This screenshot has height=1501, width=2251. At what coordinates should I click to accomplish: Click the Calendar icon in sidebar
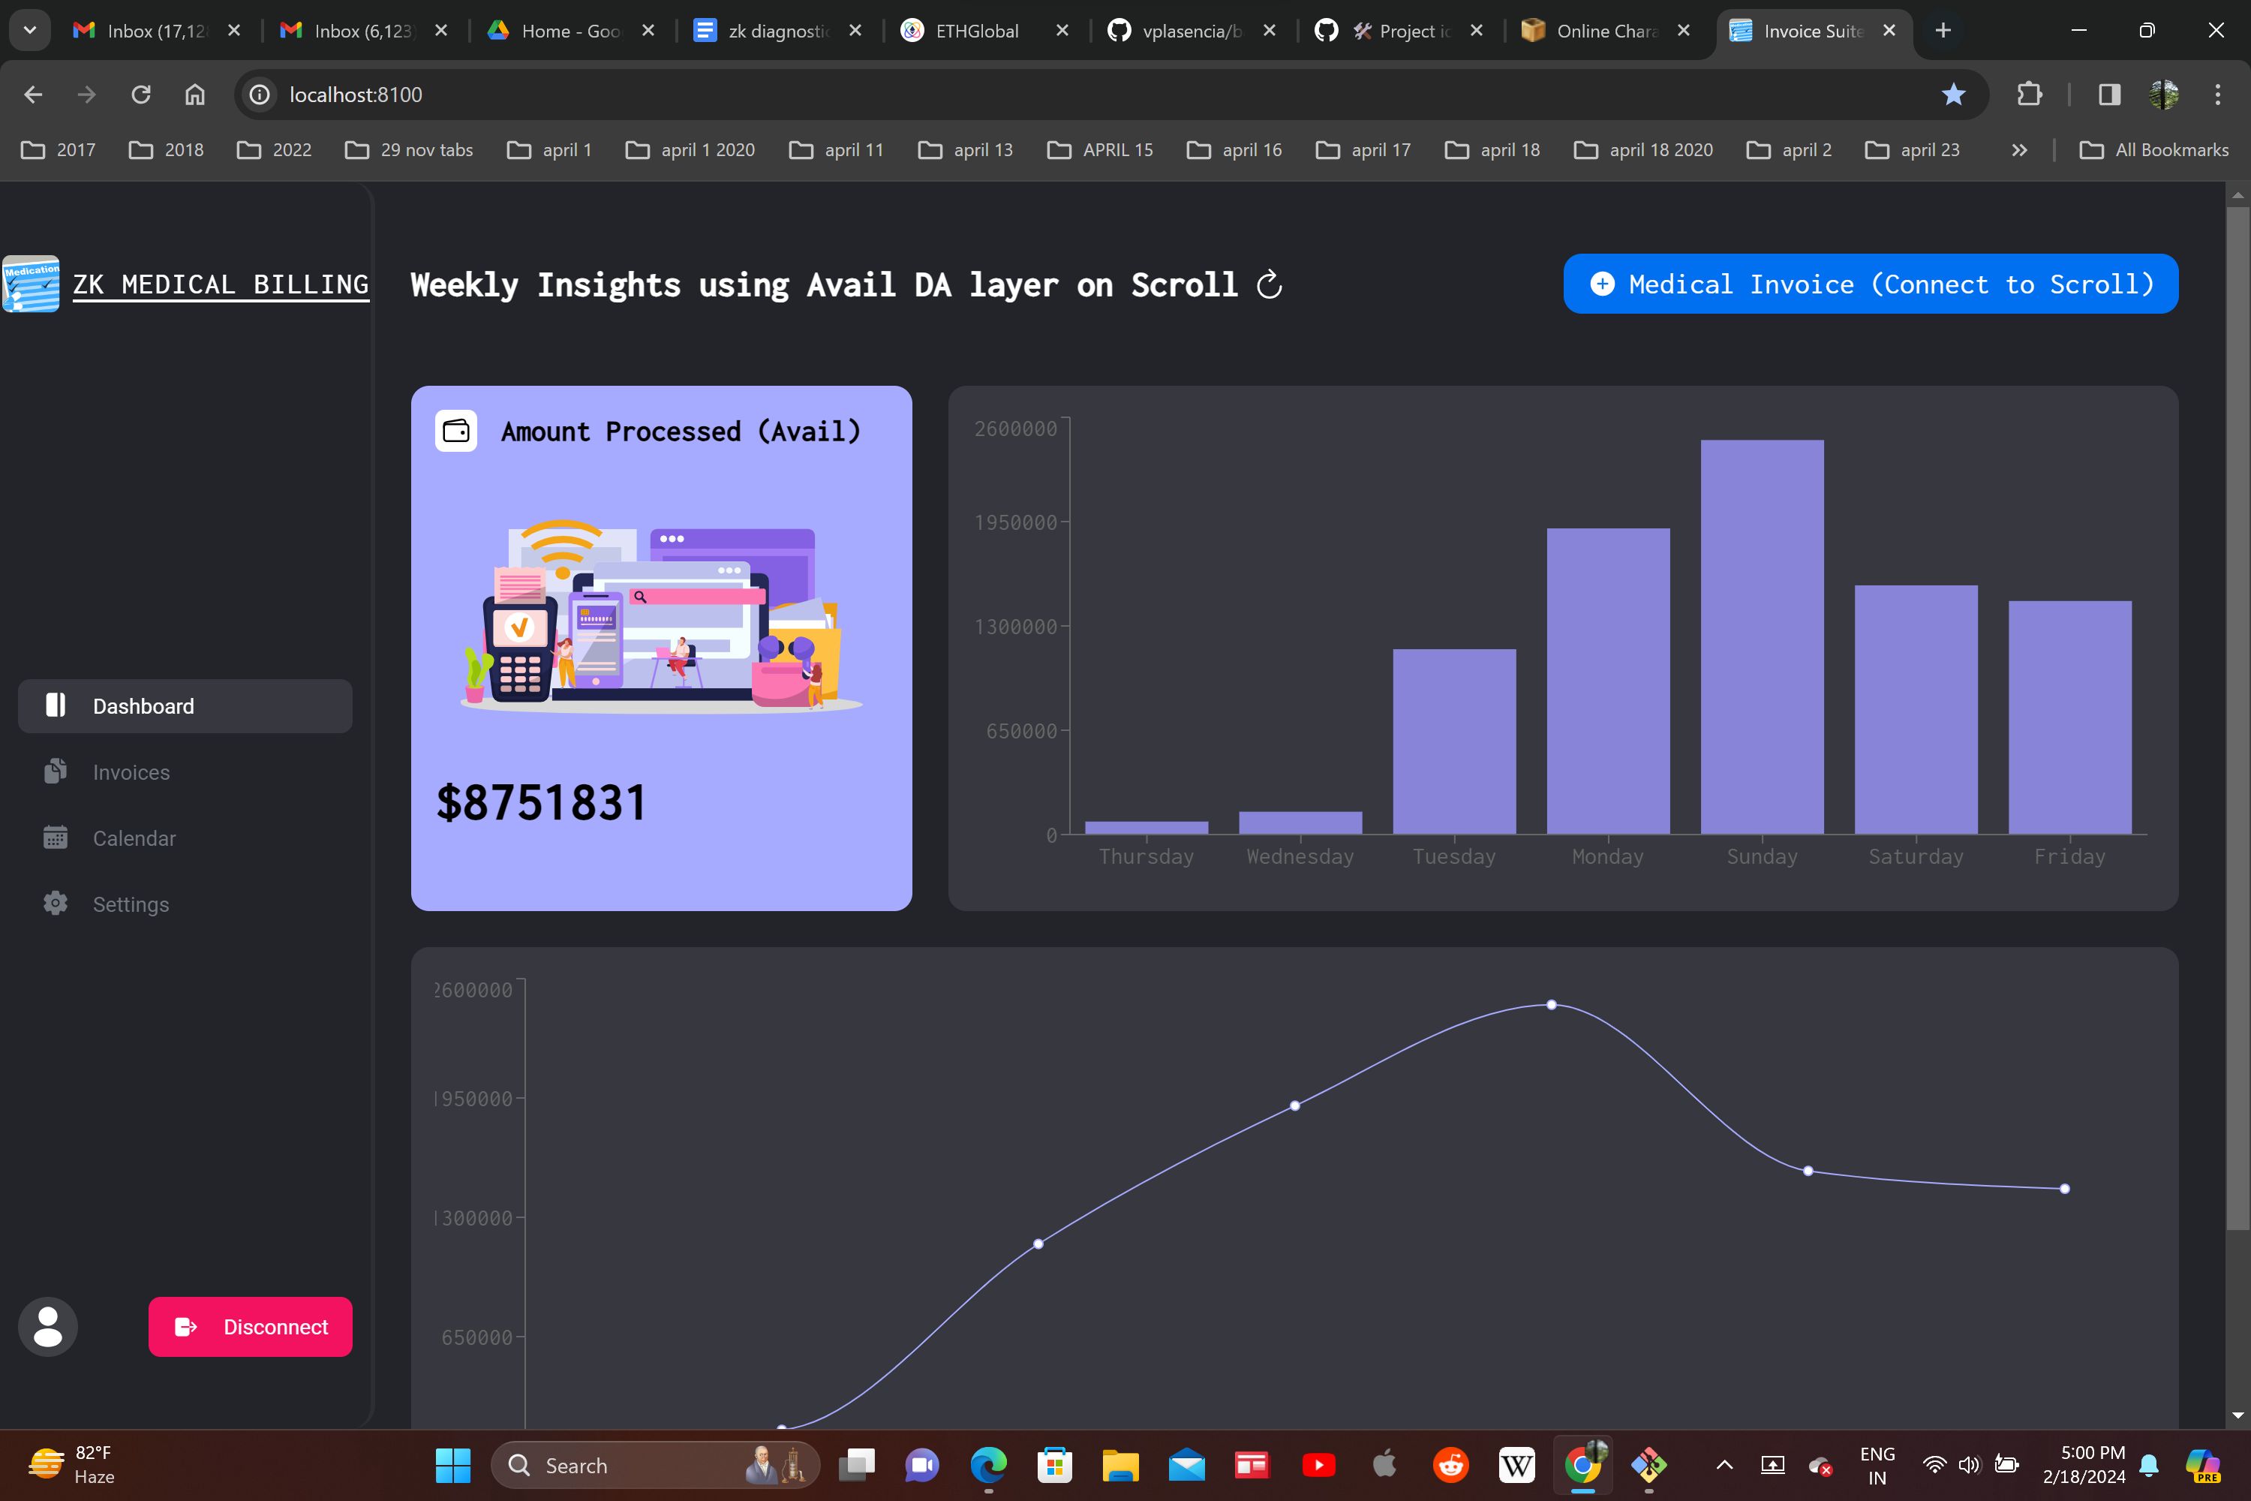point(56,838)
